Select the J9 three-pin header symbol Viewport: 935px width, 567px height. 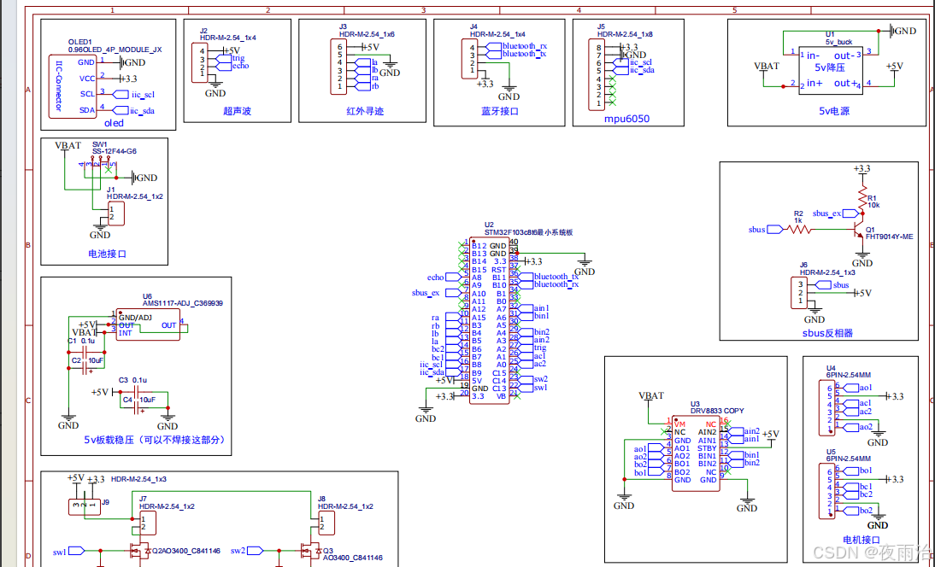85,506
